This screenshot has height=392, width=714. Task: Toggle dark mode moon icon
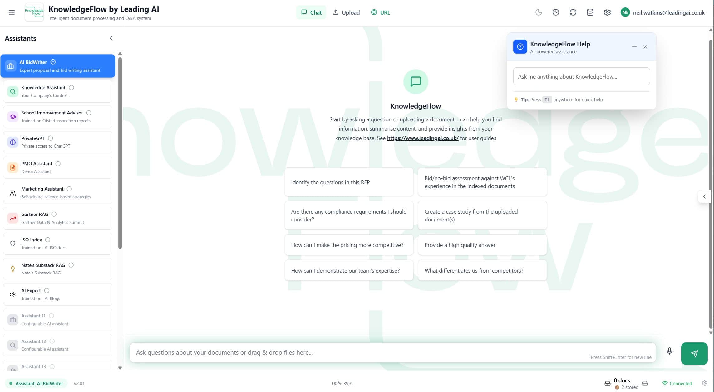click(539, 12)
